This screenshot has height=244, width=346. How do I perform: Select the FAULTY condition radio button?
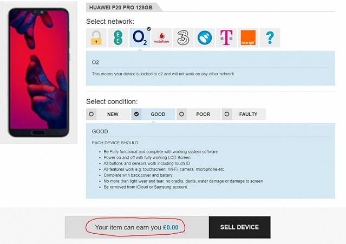227,114
